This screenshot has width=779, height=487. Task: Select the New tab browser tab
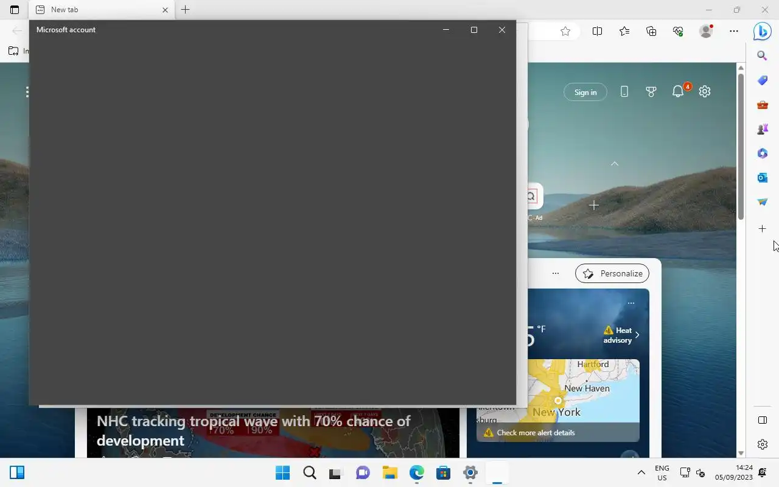(x=102, y=10)
